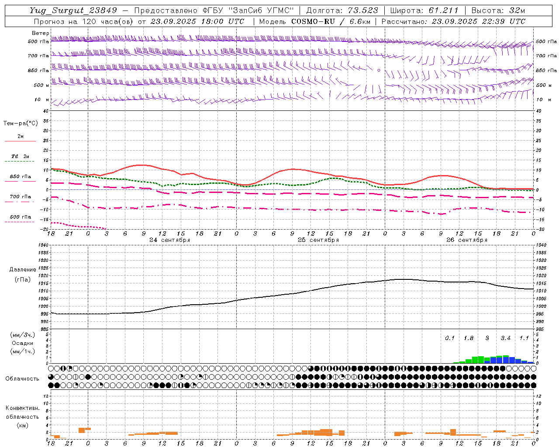559x447 pixels.
Task: Click the 500 гПа temperature legend dotted line
Action: coord(20,222)
